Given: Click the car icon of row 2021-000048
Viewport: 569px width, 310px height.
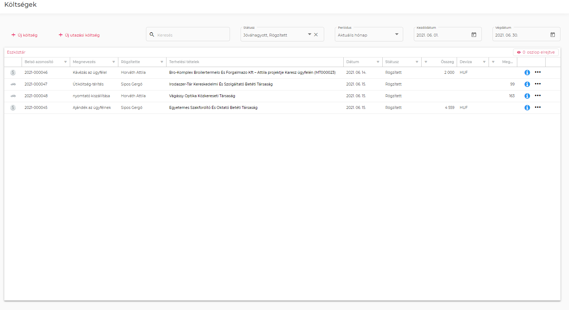Looking at the screenshot, I should 13,96.
